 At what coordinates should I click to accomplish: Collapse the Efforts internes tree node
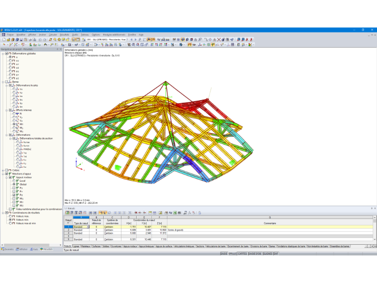(6, 110)
